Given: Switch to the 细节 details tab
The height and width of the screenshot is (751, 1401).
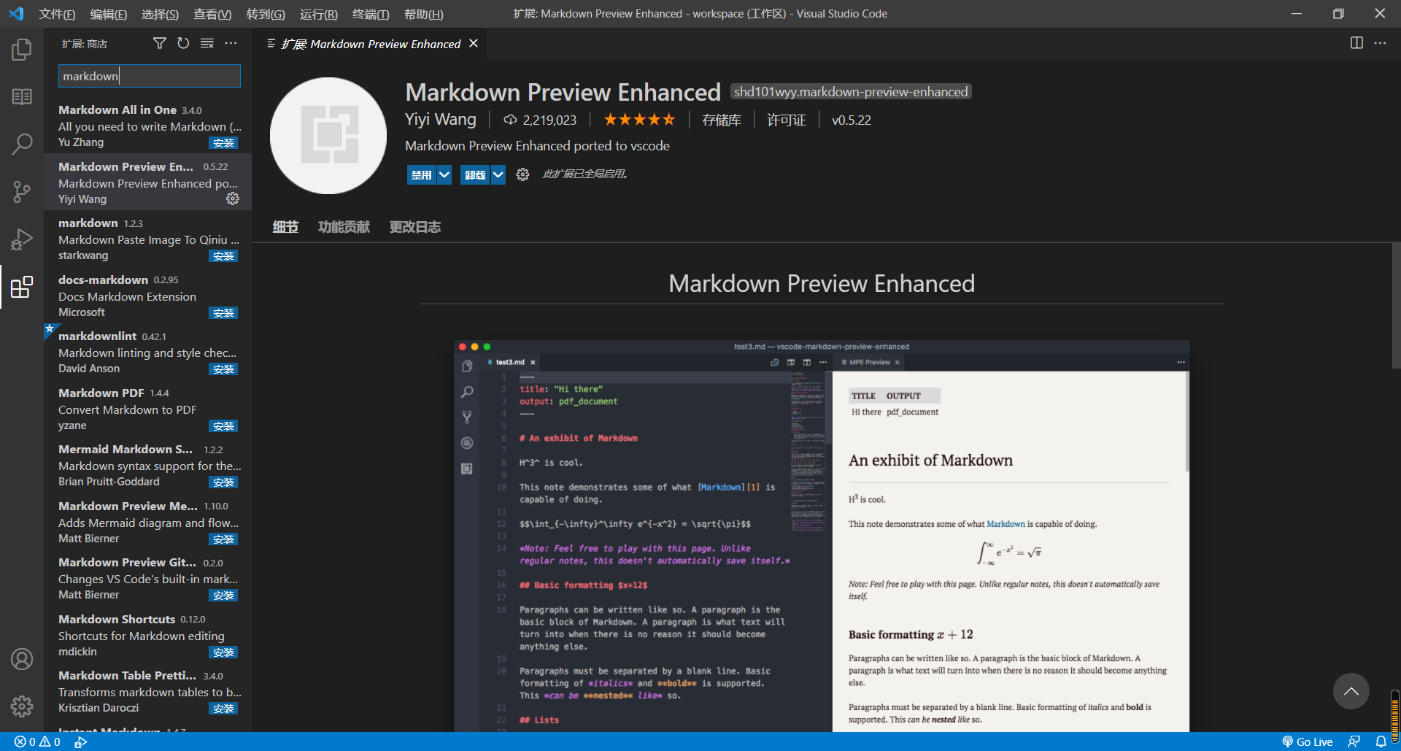Looking at the screenshot, I should pos(285,227).
